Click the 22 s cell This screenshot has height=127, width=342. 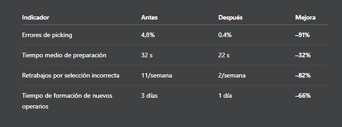click(224, 56)
